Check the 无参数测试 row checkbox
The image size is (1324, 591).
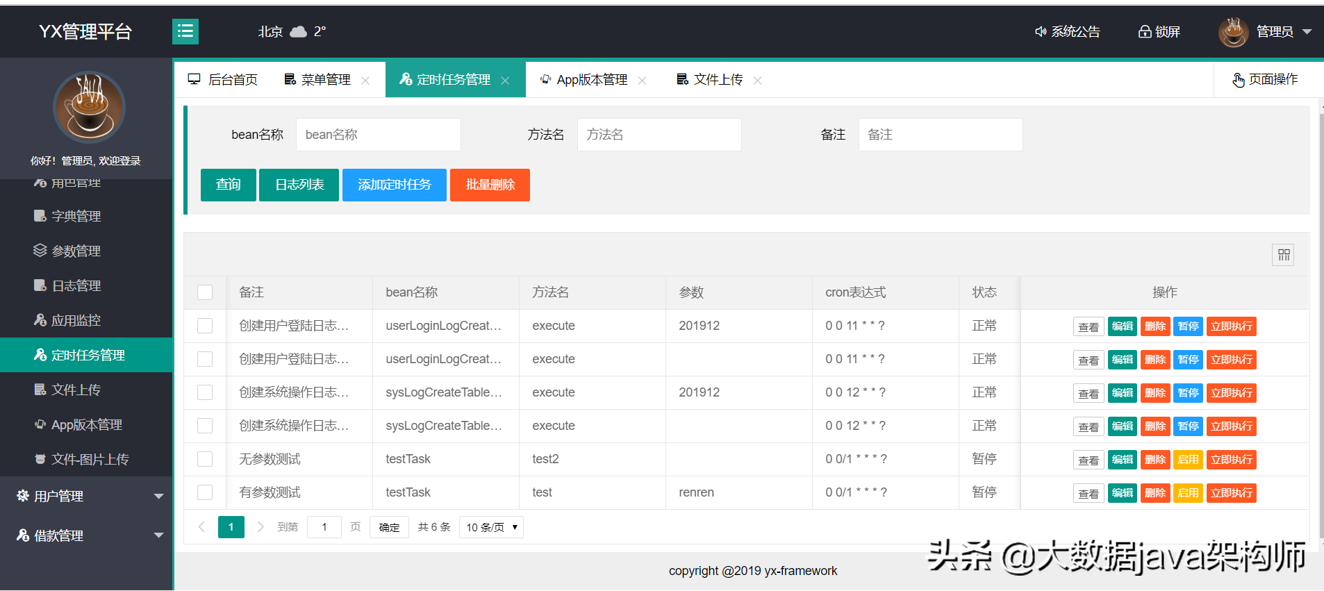(x=205, y=459)
